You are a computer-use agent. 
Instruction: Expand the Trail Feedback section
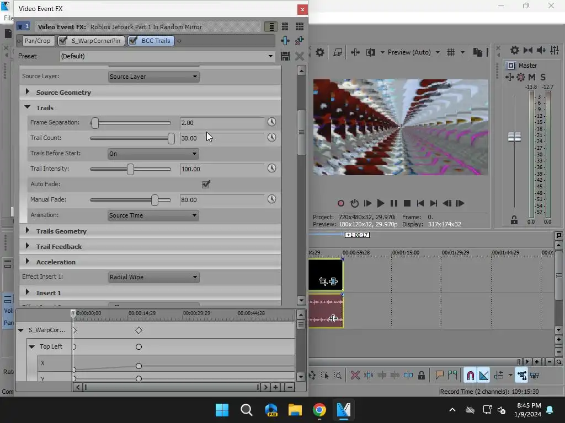coord(28,246)
